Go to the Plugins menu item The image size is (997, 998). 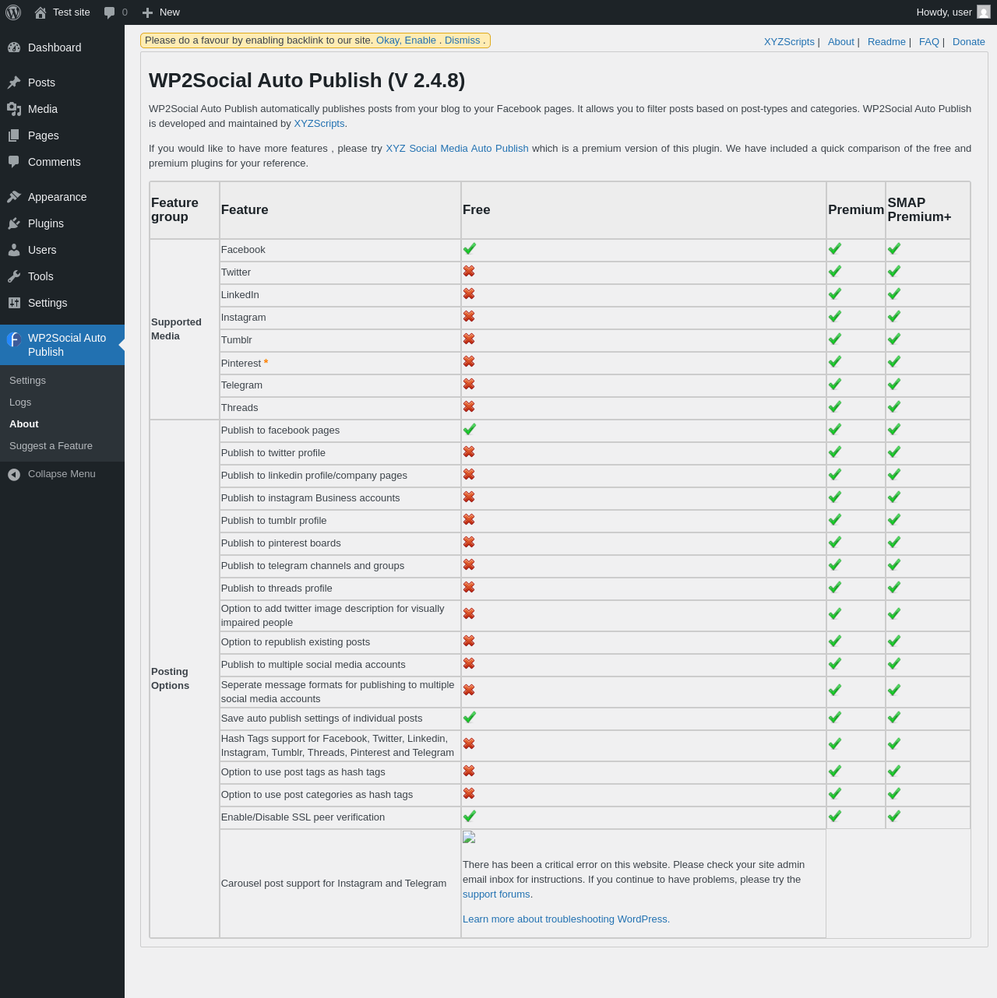[x=46, y=223]
